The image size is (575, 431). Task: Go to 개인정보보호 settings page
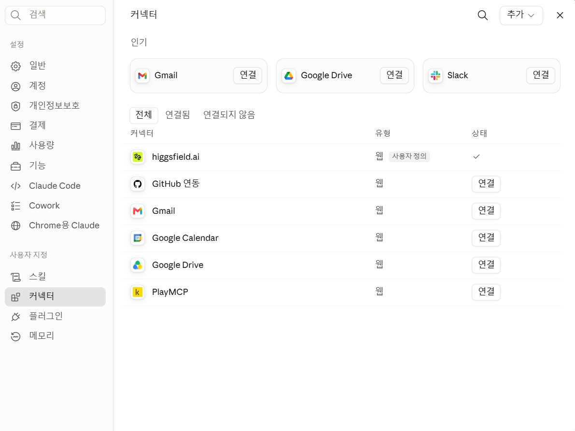(56, 106)
